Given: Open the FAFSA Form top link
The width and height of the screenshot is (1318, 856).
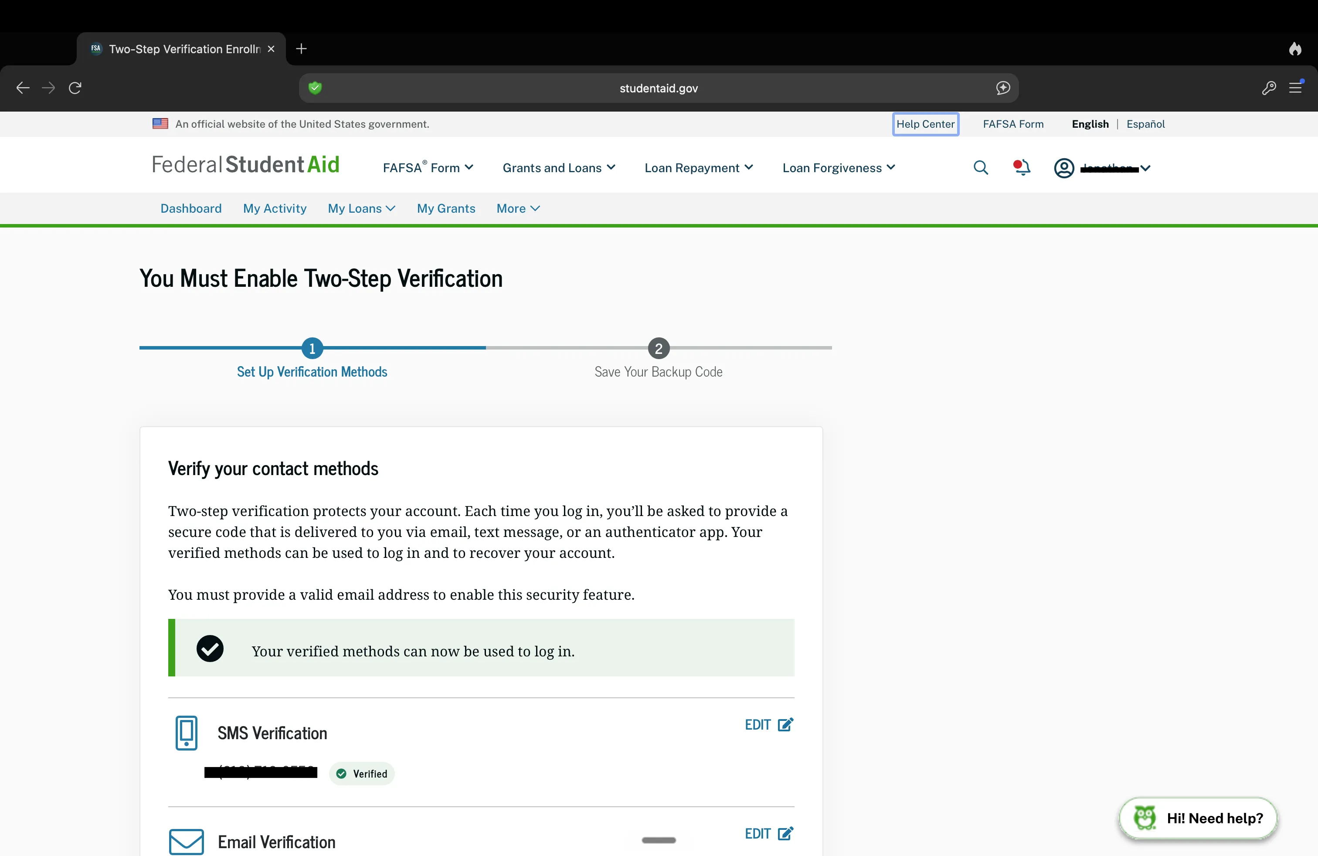Looking at the screenshot, I should click(x=1013, y=124).
